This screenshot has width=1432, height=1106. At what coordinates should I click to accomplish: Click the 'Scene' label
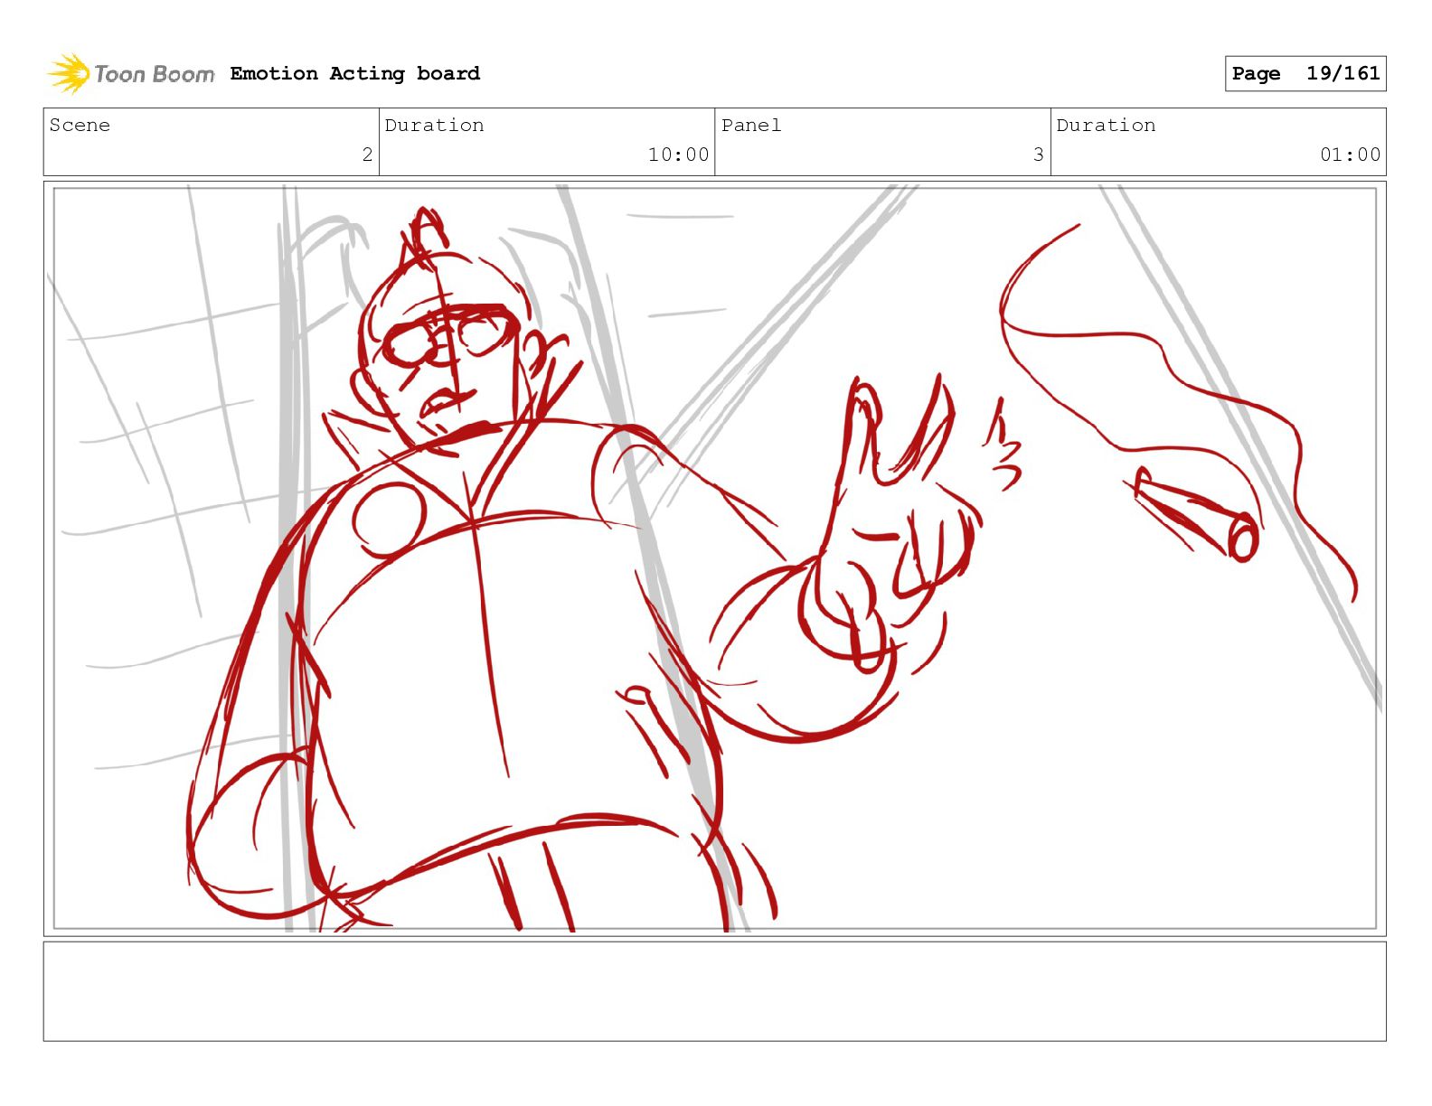[80, 125]
